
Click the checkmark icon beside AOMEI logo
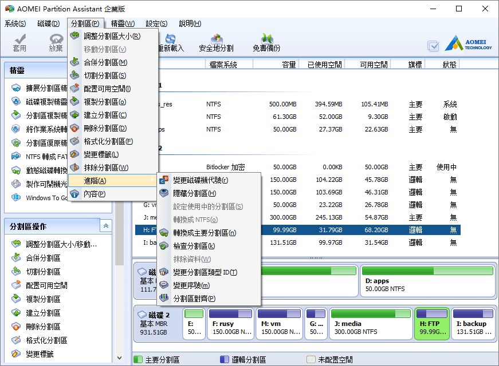tap(433, 46)
